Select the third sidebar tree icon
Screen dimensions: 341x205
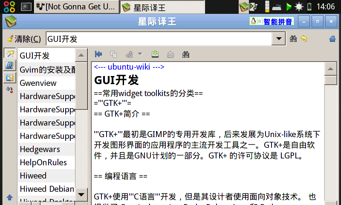pyautogui.click(x=10, y=78)
